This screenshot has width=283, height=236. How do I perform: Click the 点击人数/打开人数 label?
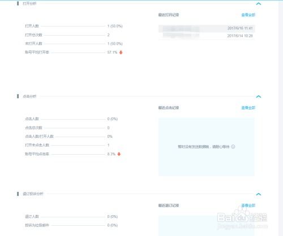pos(39,137)
